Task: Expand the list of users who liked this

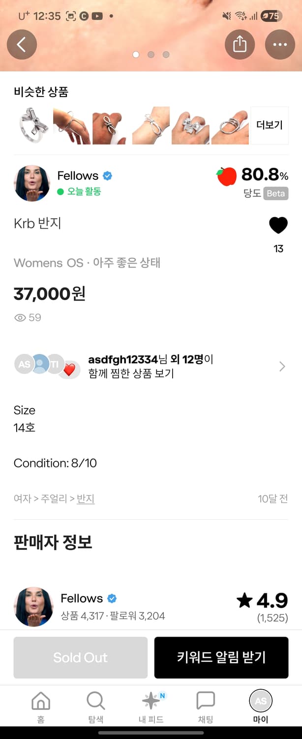Action: click(x=281, y=366)
